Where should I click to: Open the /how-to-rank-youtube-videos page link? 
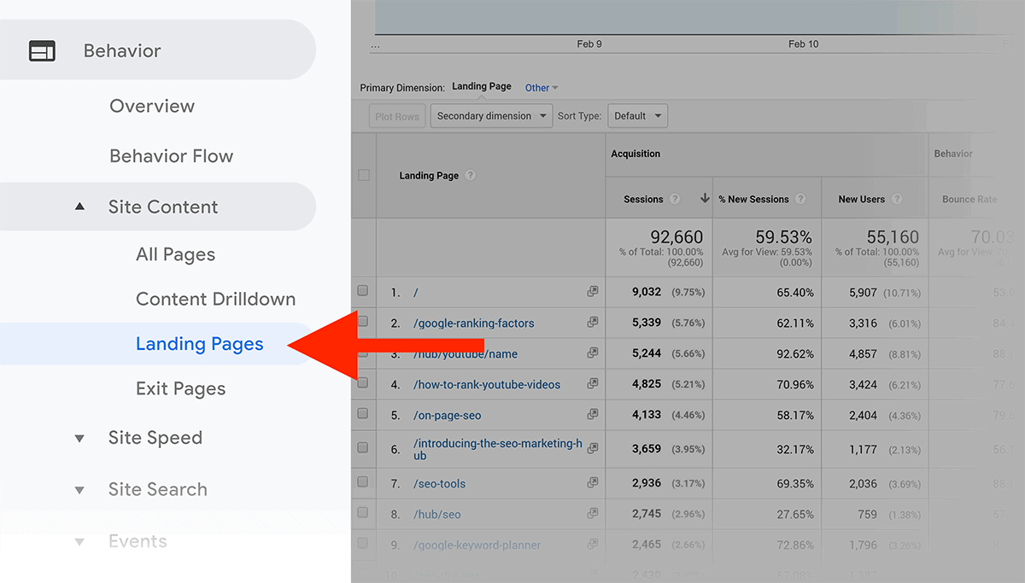pyautogui.click(x=487, y=385)
